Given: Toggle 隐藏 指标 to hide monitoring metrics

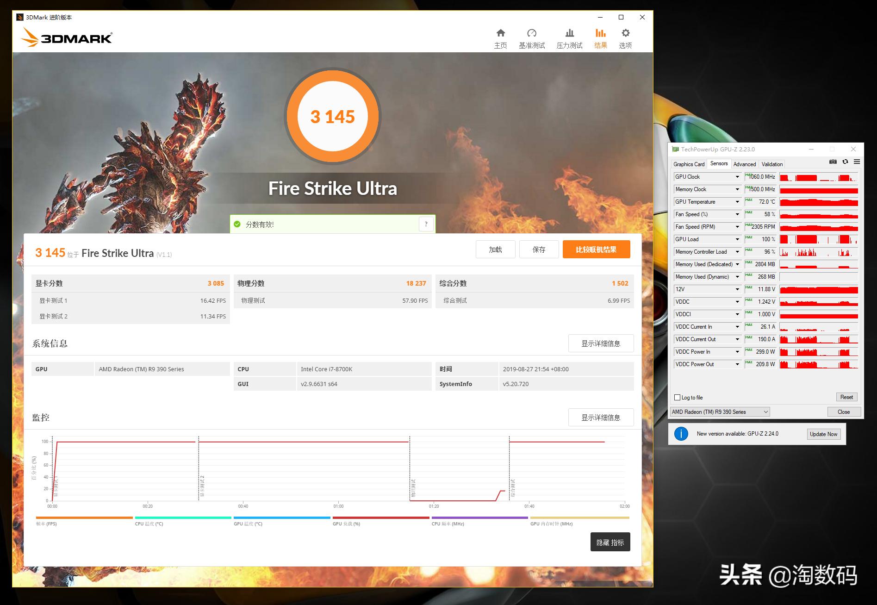Looking at the screenshot, I should click(x=610, y=542).
